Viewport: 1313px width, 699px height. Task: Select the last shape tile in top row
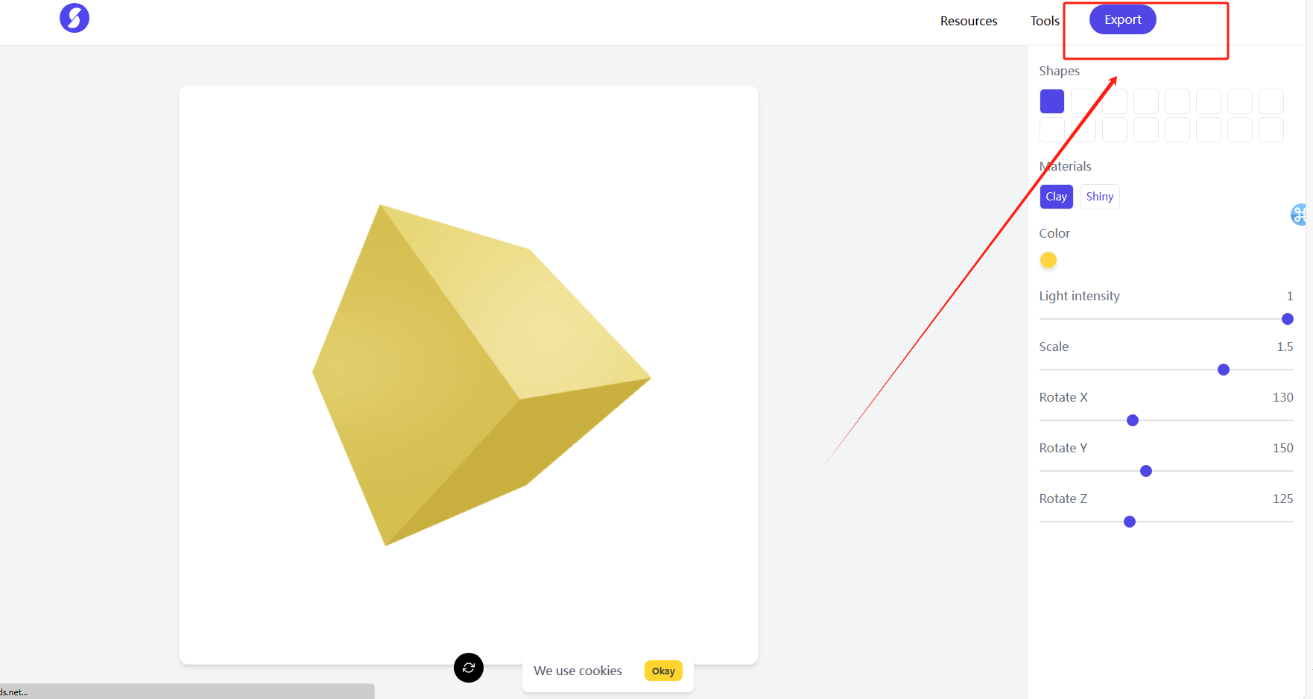(1271, 101)
